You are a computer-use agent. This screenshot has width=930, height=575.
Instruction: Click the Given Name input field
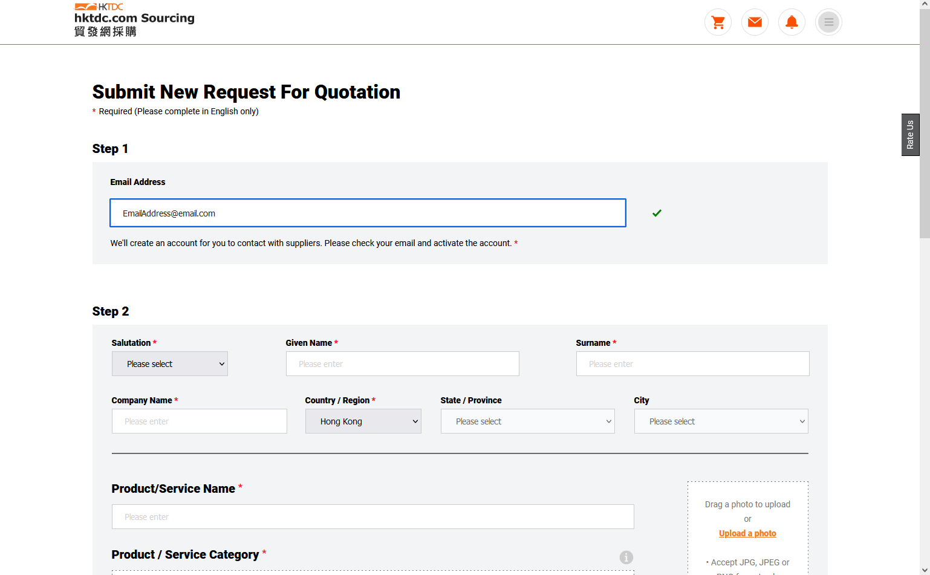click(x=403, y=364)
